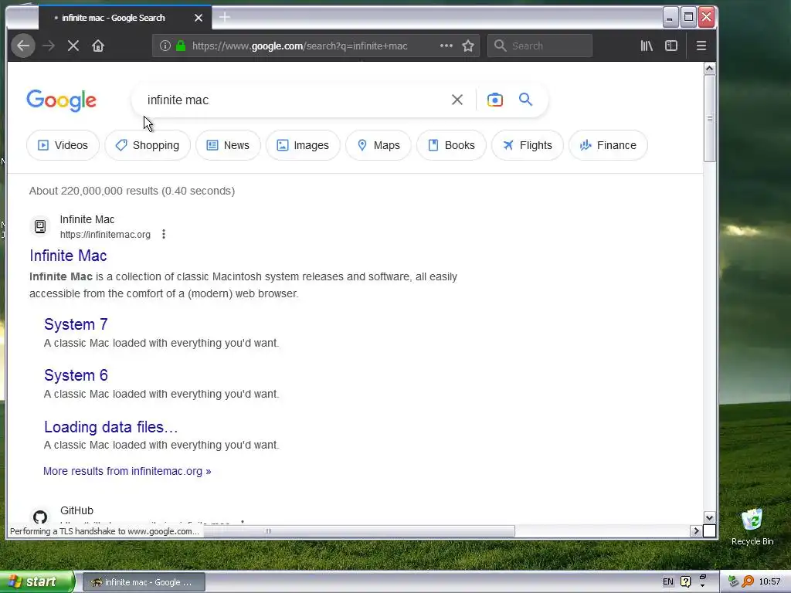This screenshot has width=791, height=593.
Task: Click the vertical scrollbar thumb
Action: [709, 118]
